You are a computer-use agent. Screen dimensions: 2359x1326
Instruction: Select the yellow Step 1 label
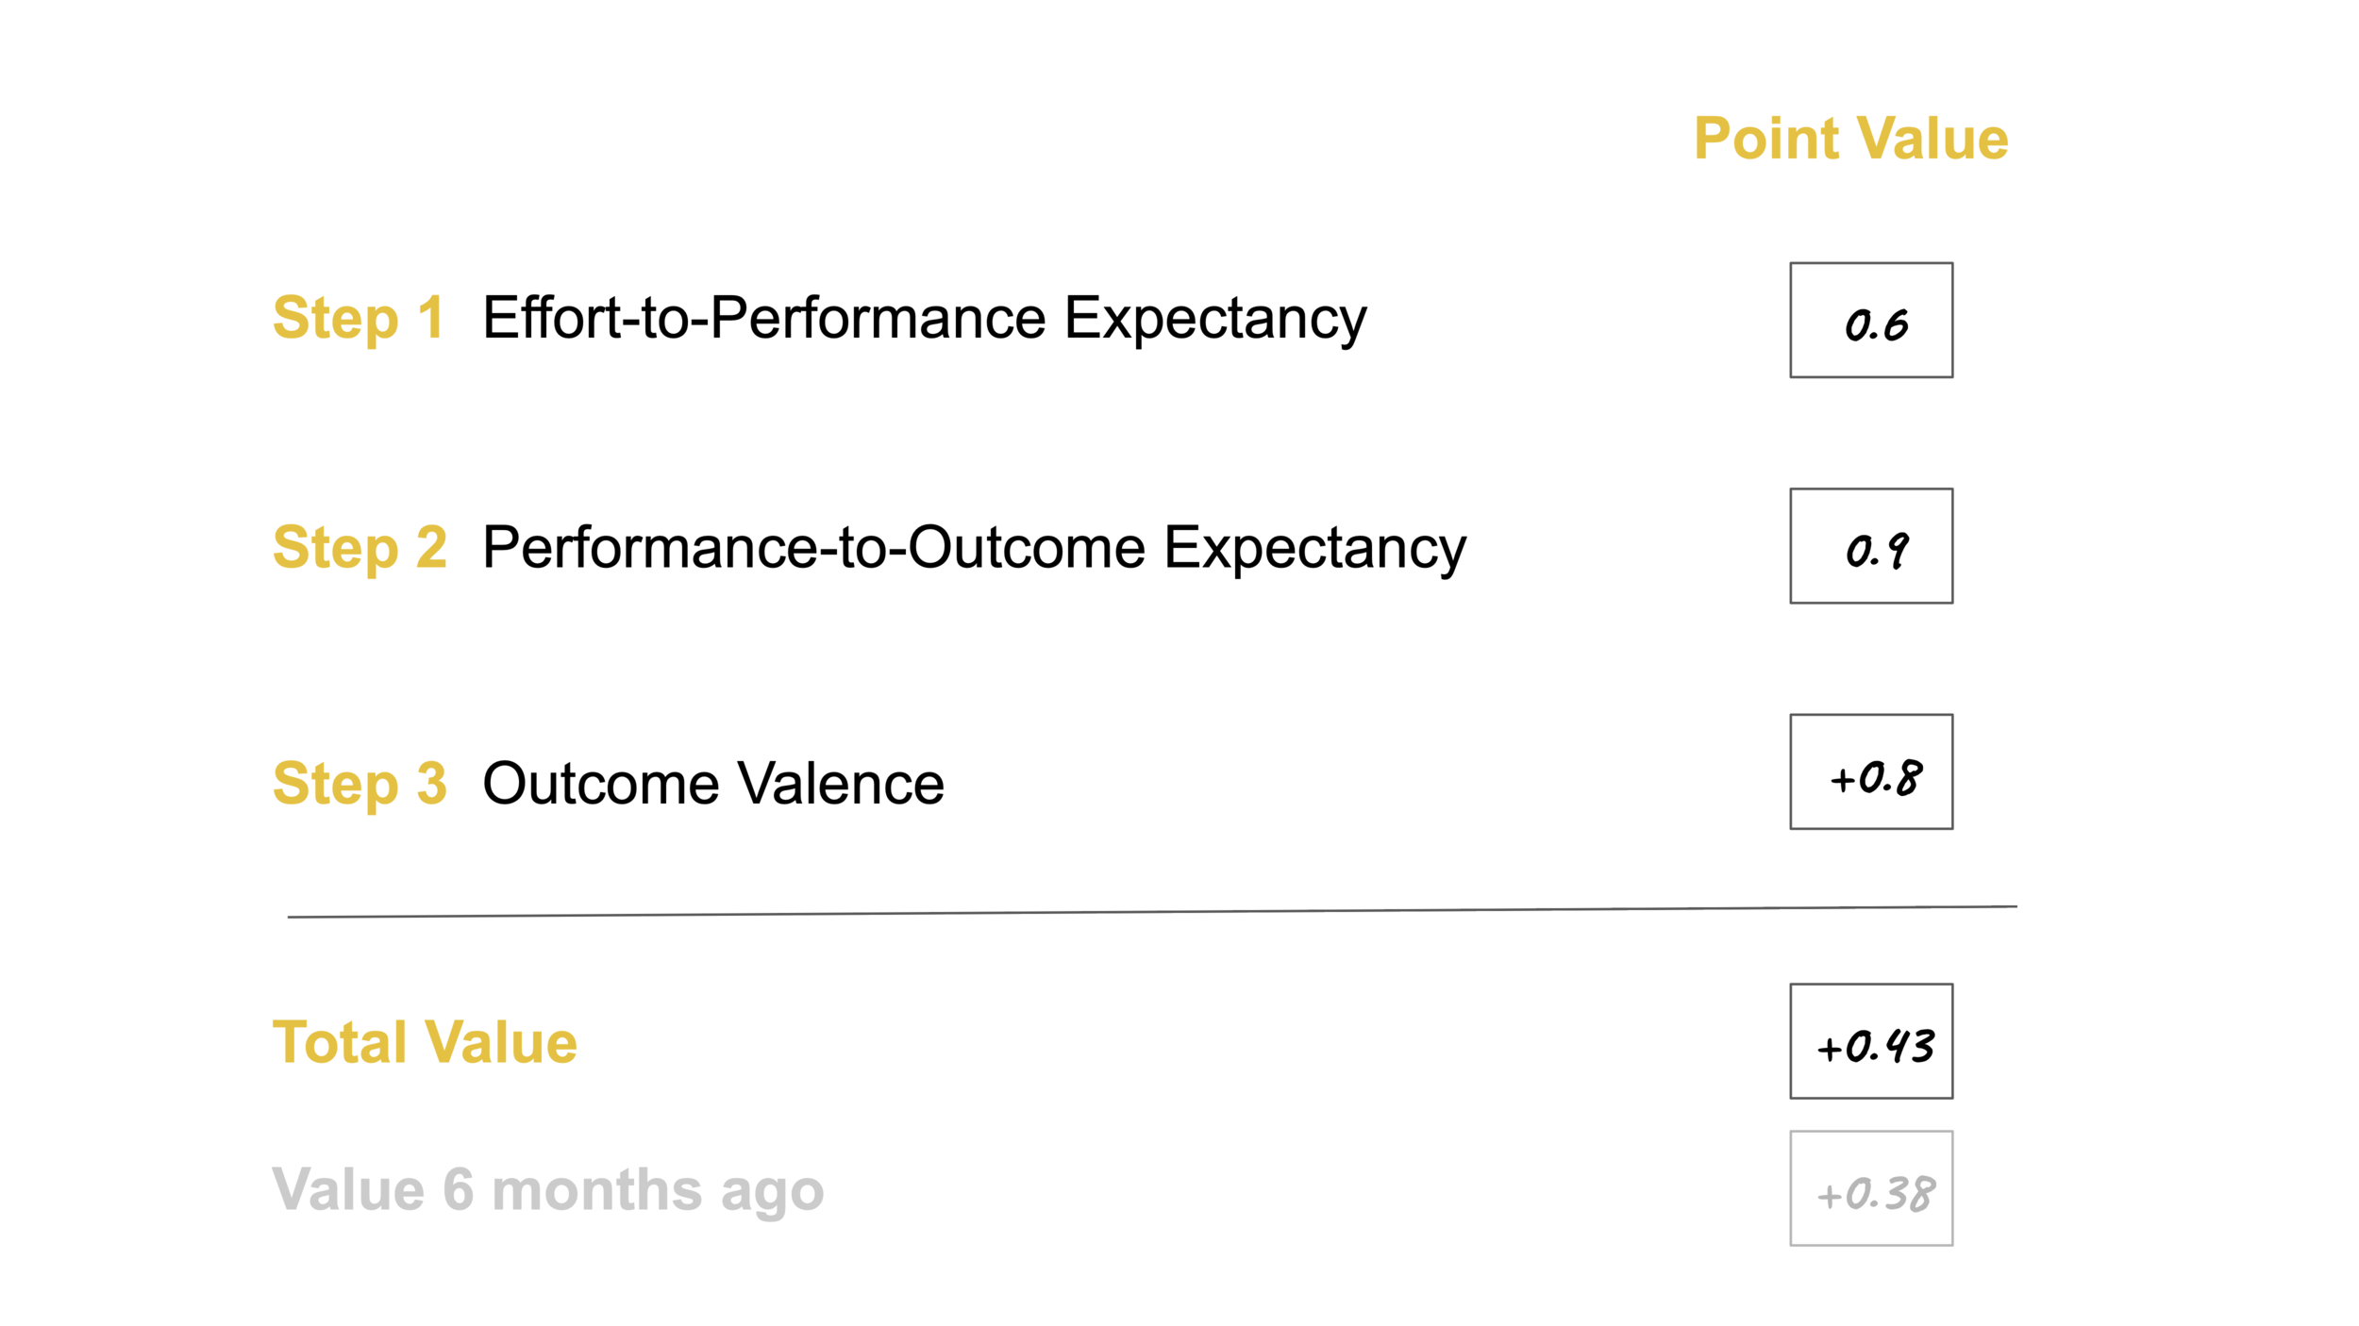(359, 318)
